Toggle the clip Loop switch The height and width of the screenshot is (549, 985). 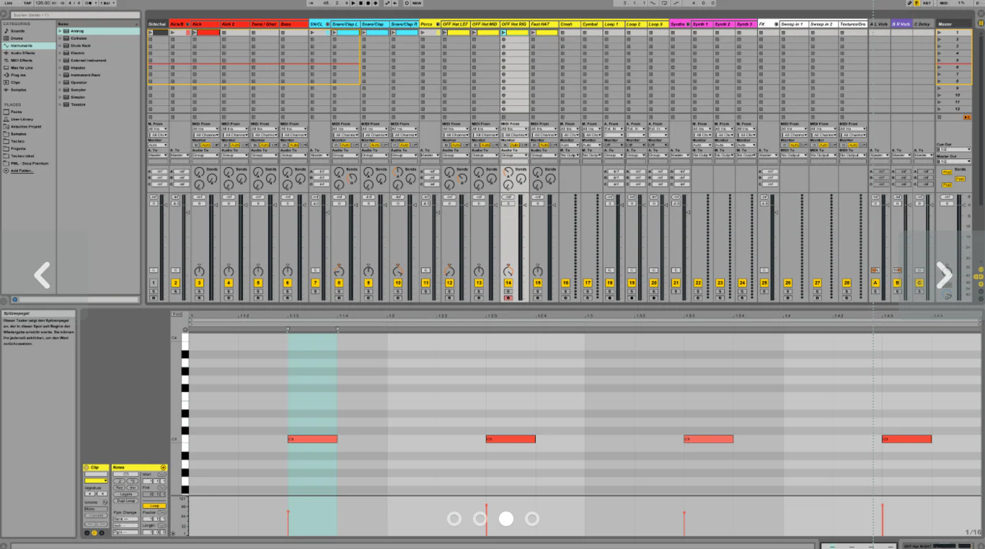153,506
